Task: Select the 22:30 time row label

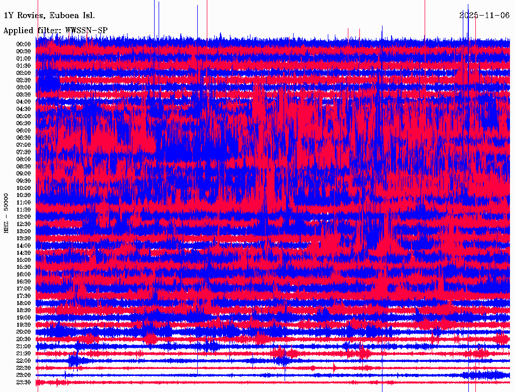Action: point(24,368)
